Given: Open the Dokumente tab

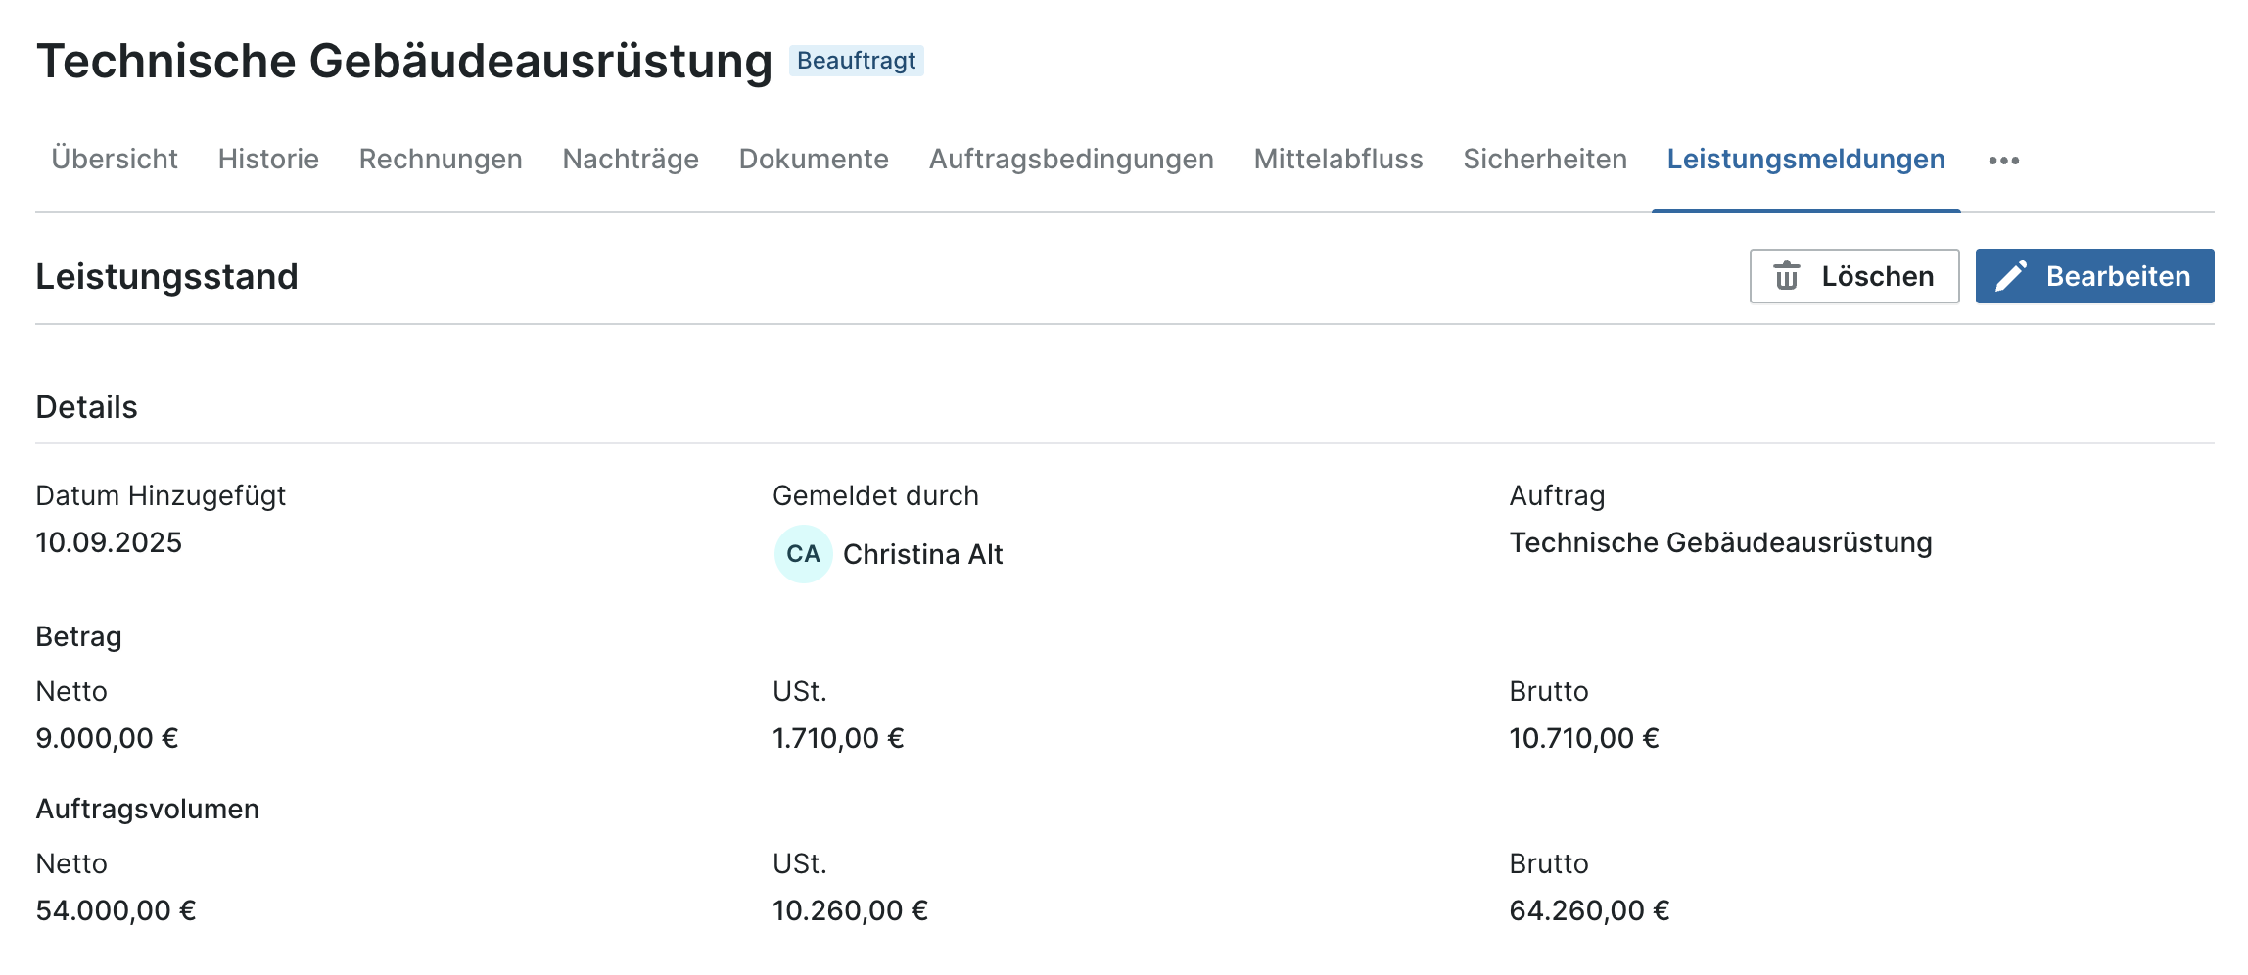Looking at the screenshot, I should tap(814, 159).
